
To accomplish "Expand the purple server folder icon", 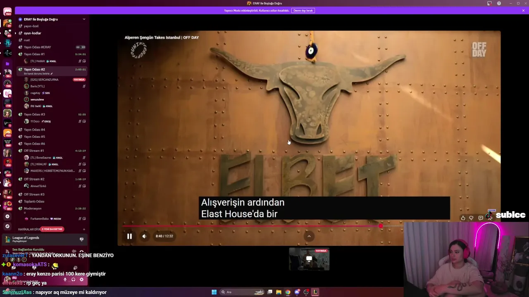I will (x=7, y=64).
